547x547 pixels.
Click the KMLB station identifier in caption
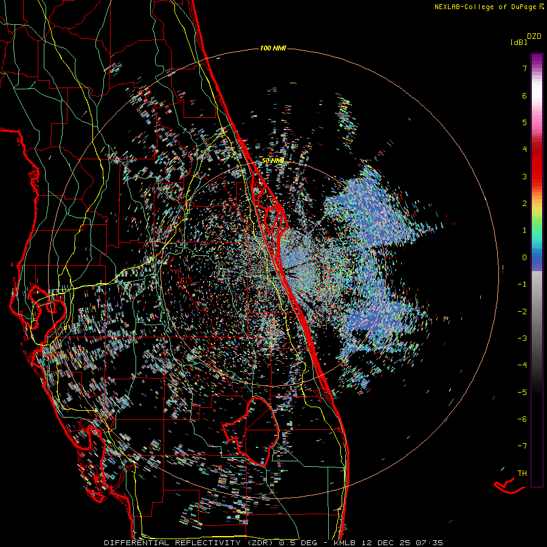(345, 543)
